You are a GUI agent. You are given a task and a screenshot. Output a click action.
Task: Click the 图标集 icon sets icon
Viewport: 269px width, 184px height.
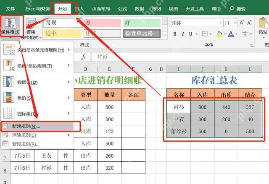point(9,113)
